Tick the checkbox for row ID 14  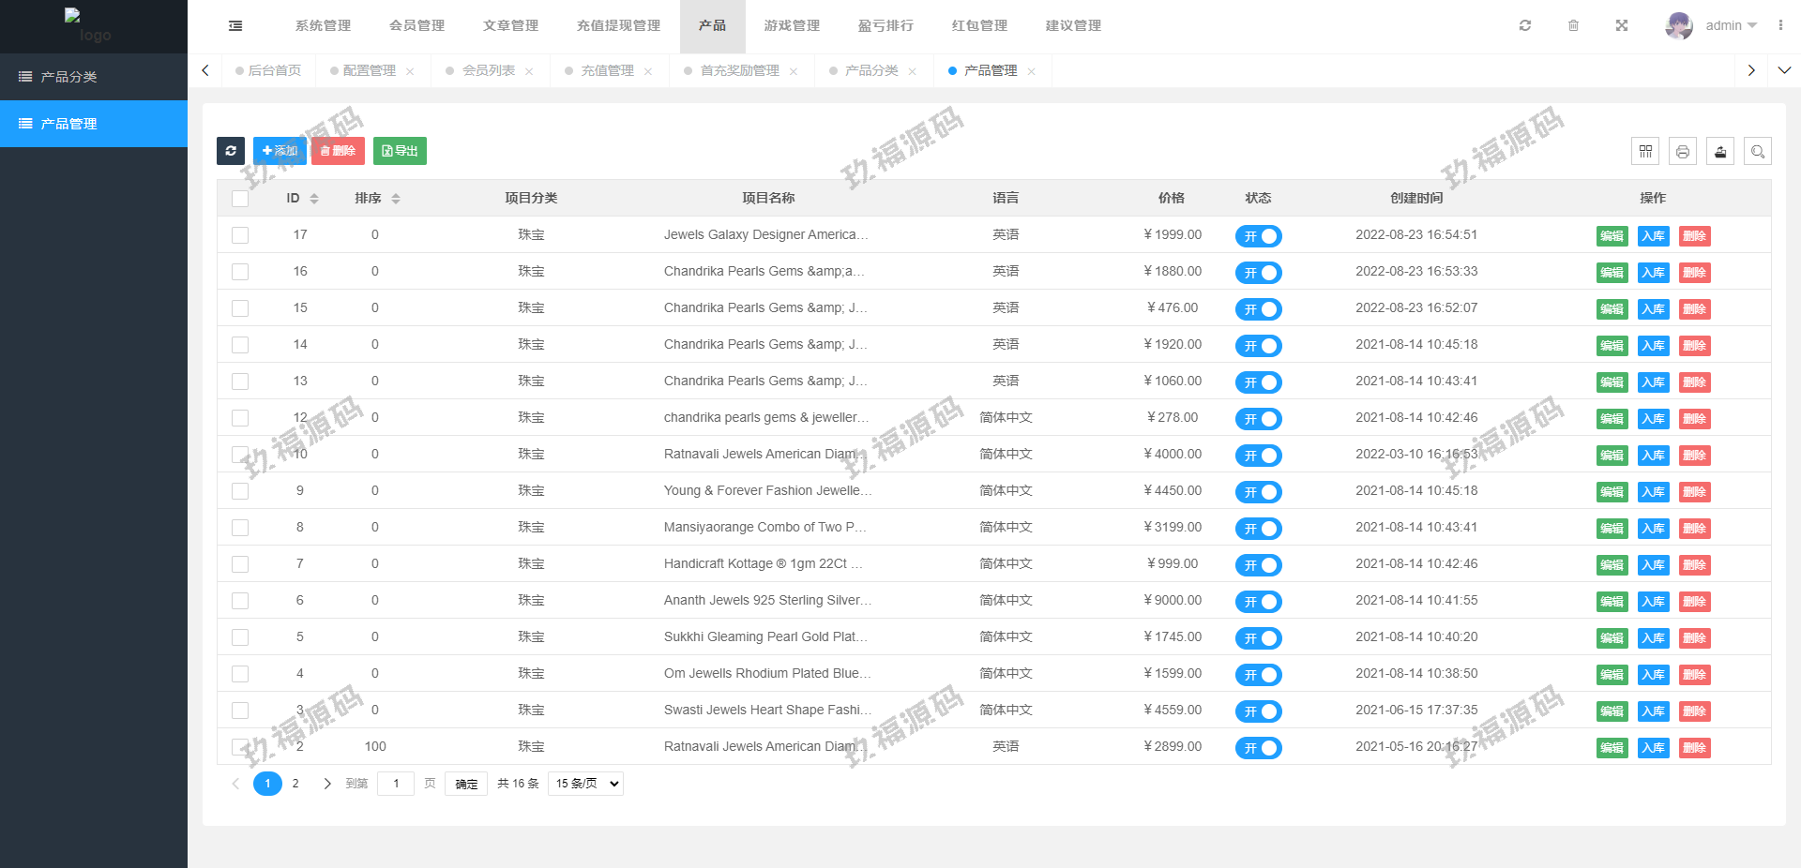240,345
